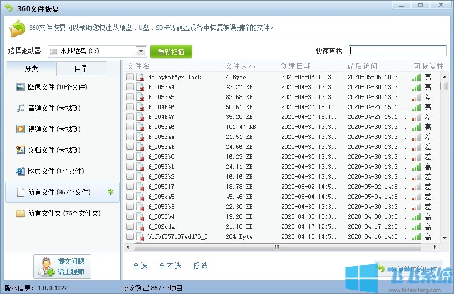Check the box for f_0053b0

click(130, 156)
